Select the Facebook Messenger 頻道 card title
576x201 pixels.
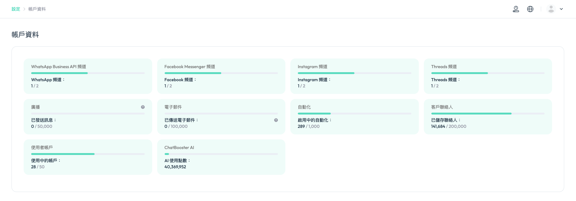pos(190,67)
